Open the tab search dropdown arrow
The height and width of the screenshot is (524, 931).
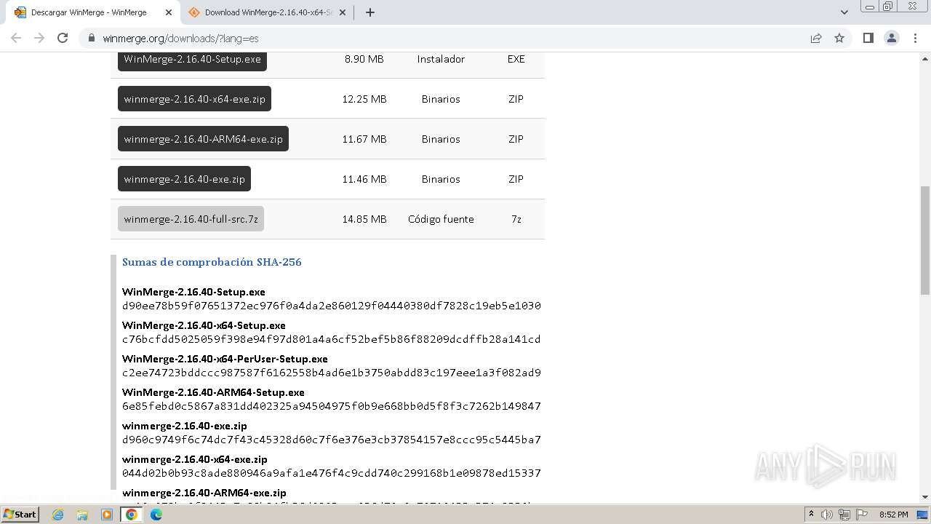844,12
